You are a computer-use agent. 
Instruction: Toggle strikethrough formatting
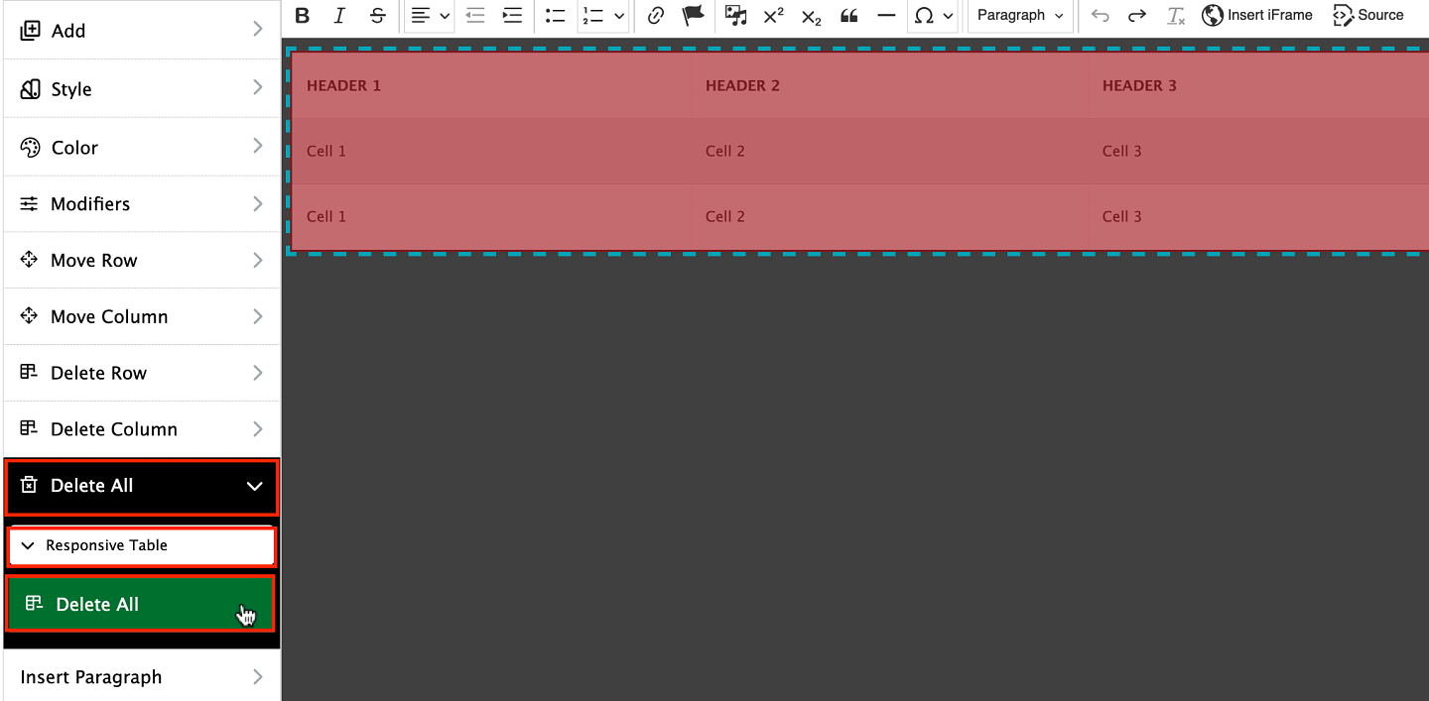click(x=377, y=16)
